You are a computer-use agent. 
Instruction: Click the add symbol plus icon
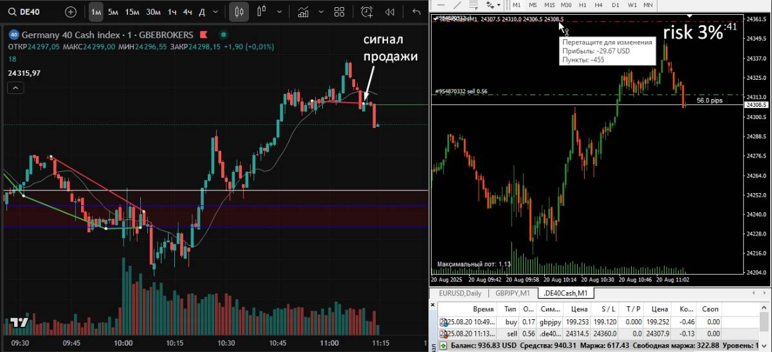point(71,12)
